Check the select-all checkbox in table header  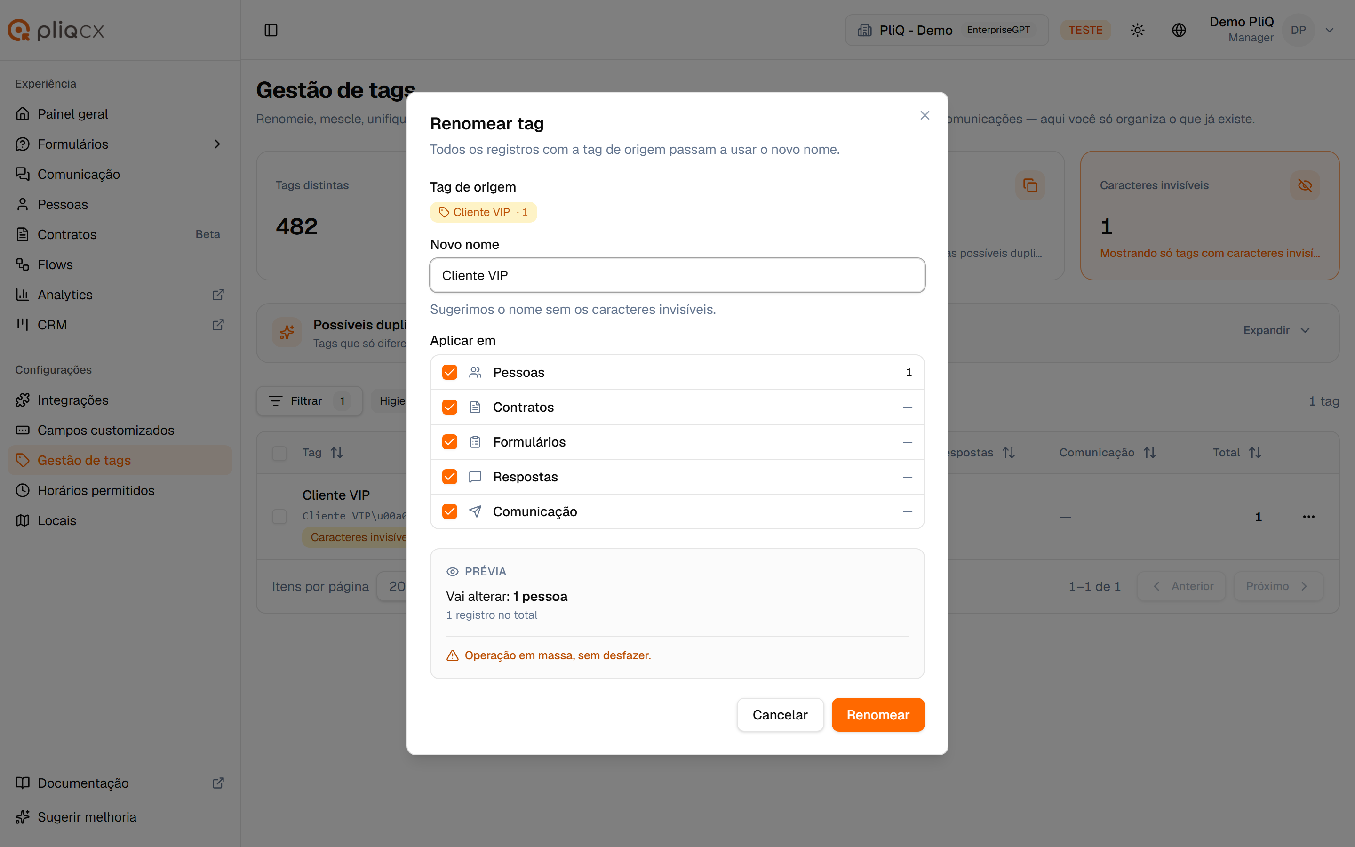pyautogui.click(x=279, y=453)
